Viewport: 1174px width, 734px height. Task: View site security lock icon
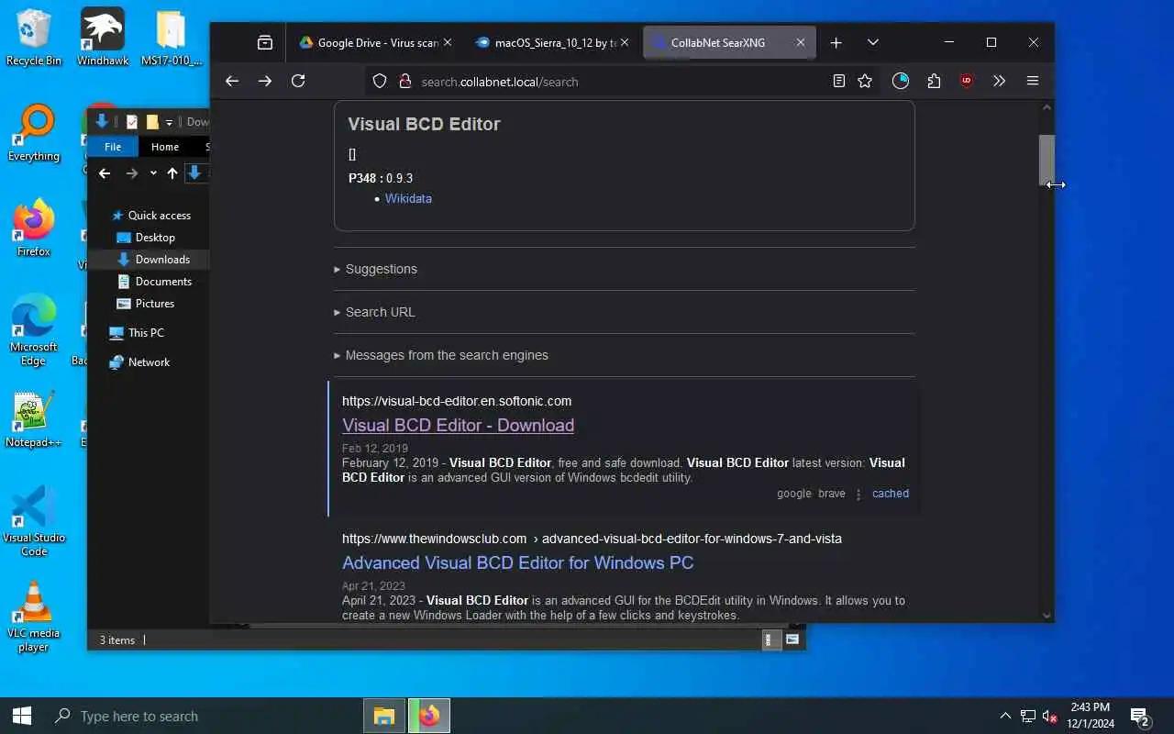tap(404, 82)
